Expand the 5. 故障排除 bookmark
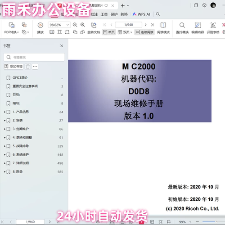 pyautogui.click(x=5, y=146)
